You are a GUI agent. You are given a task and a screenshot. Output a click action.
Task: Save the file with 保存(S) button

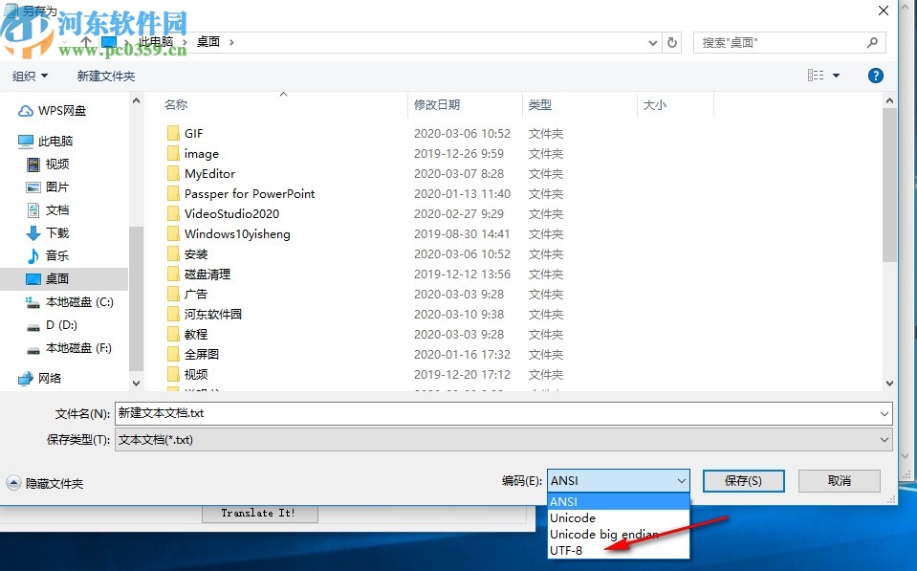743,480
